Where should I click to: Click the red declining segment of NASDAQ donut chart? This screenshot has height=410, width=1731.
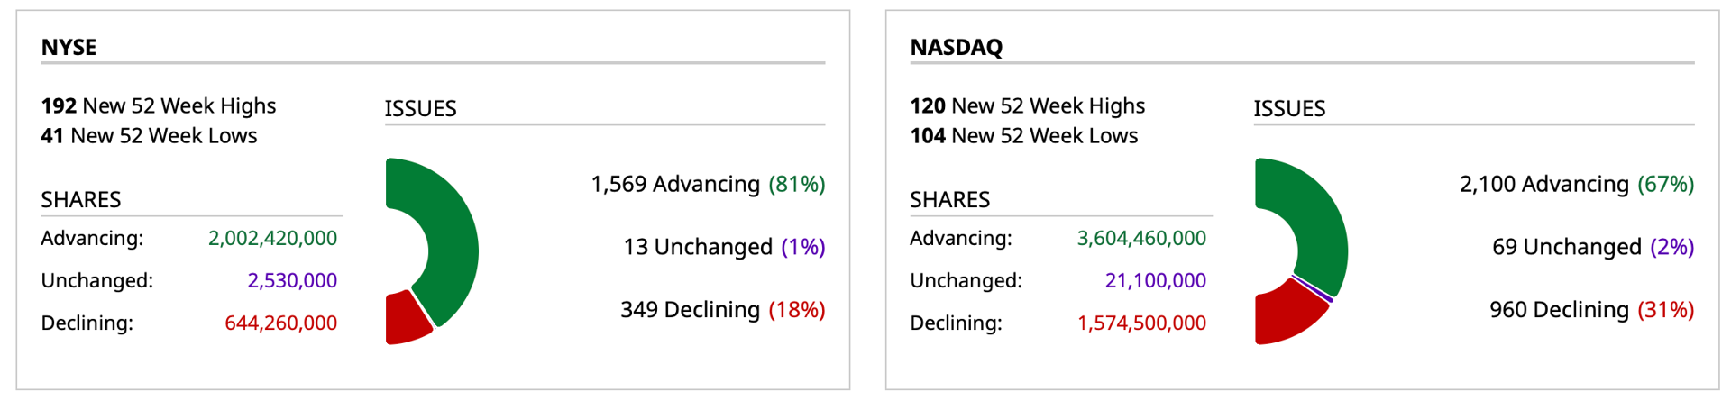pos(1285,317)
